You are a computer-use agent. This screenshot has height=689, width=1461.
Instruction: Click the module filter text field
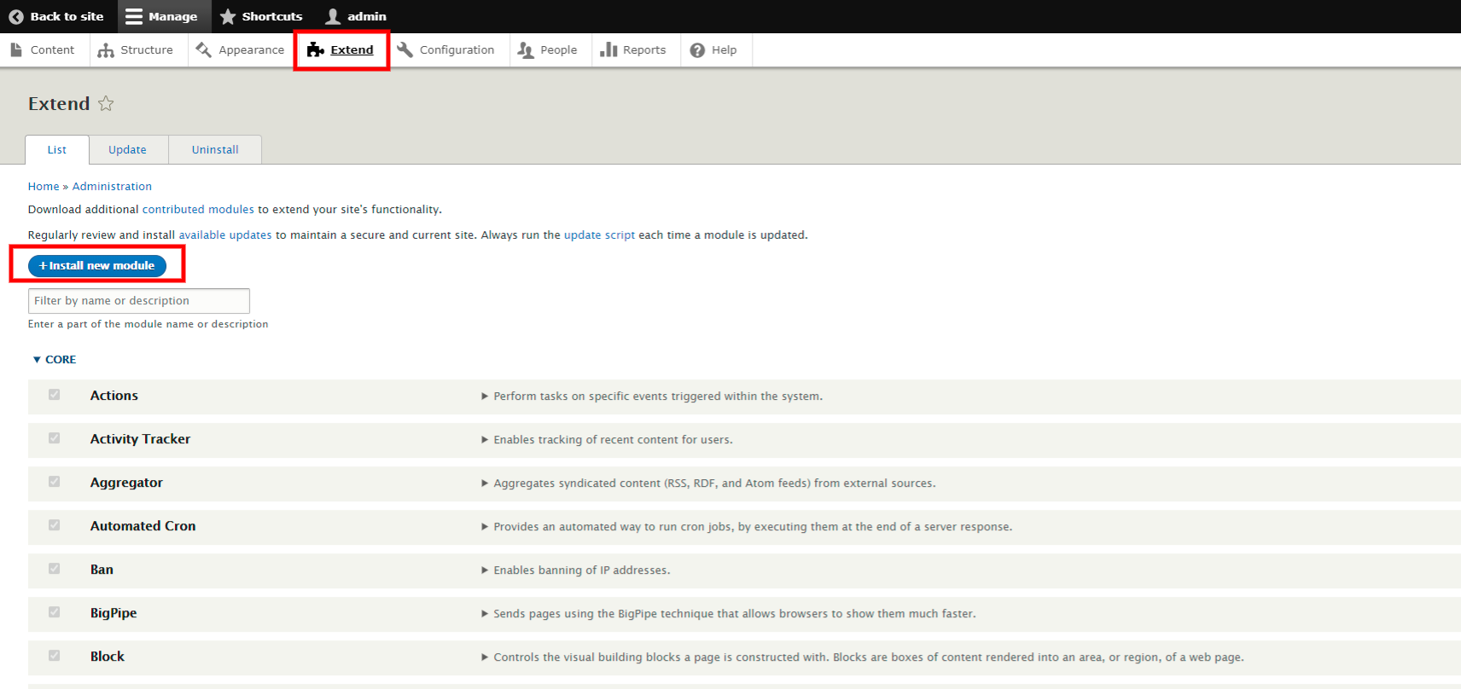139,301
